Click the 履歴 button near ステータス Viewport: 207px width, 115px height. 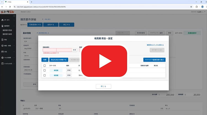coord(170,33)
